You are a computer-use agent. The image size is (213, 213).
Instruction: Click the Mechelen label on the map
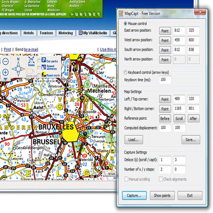(99, 91)
